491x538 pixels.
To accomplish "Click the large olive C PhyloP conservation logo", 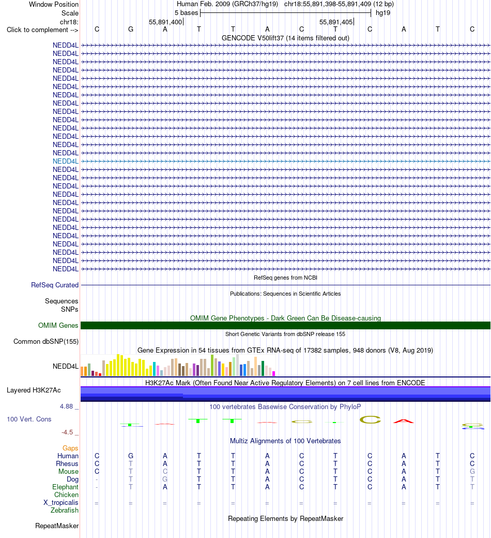I will pos(370,419).
